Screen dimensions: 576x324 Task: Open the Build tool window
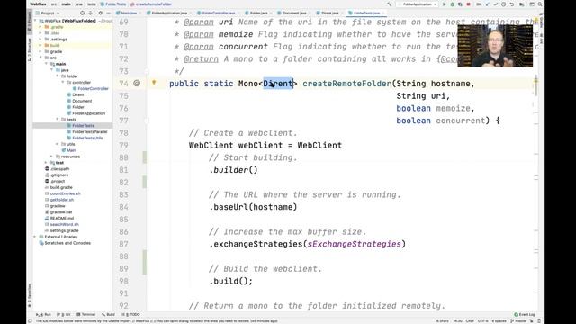tap(109, 314)
